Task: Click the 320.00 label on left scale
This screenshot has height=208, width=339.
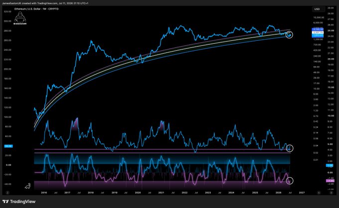Action: [x=7, y=11]
